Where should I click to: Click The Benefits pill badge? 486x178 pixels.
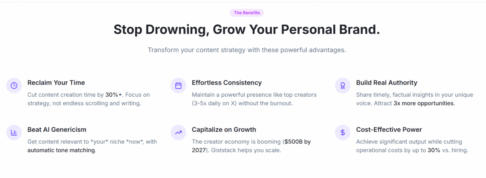[x=247, y=13]
